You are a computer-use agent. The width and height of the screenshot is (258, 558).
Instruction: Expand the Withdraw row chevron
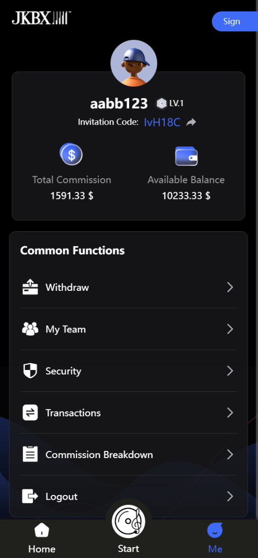(x=230, y=287)
